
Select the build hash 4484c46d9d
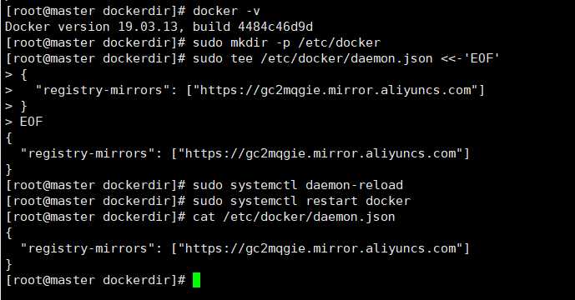click(x=275, y=27)
